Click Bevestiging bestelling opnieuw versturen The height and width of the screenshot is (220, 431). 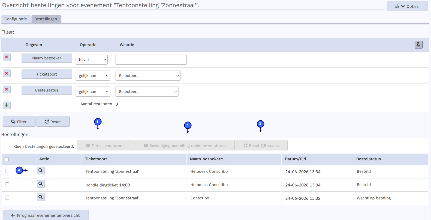185,145
